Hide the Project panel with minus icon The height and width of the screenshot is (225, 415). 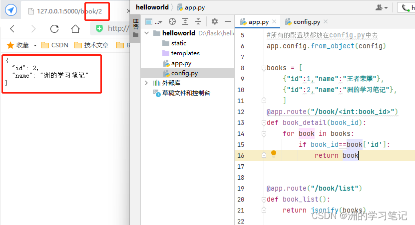(x=228, y=21)
